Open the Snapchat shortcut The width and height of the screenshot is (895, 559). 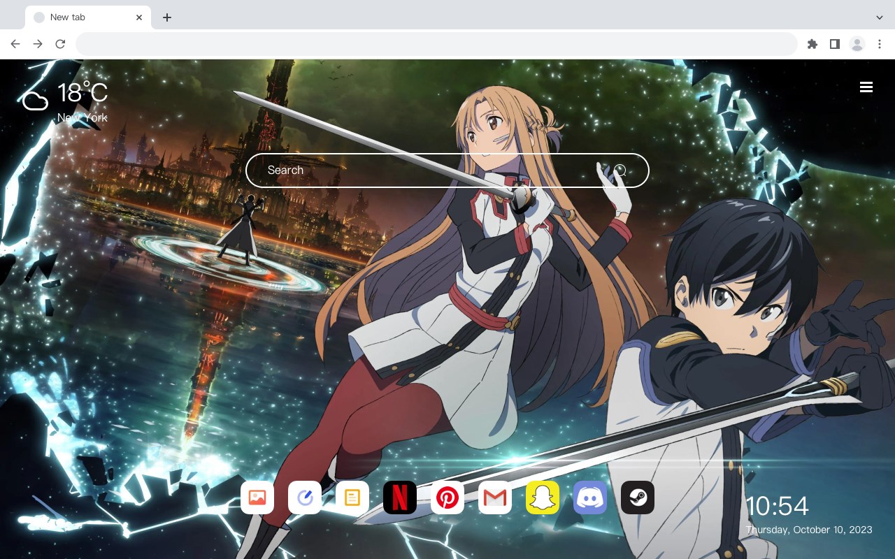[x=543, y=498]
